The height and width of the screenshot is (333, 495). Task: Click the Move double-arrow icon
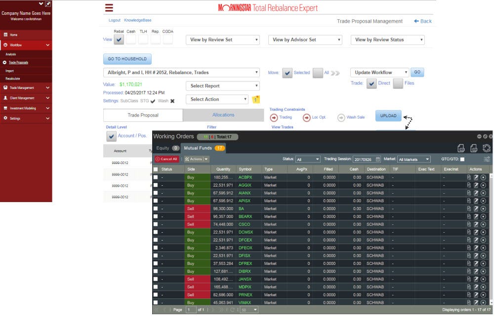click(335, 73)
